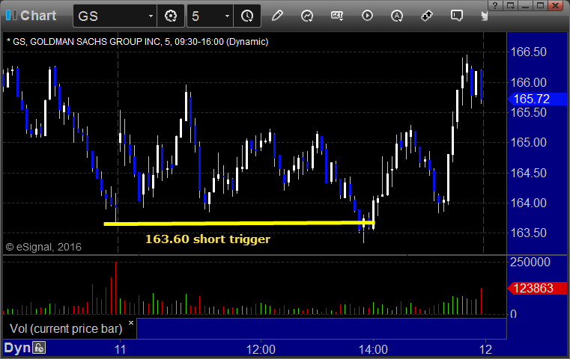Expand the GS symbol dropdown arrow
The height and width of the screenshot is (359, 570).
[151, 16]
